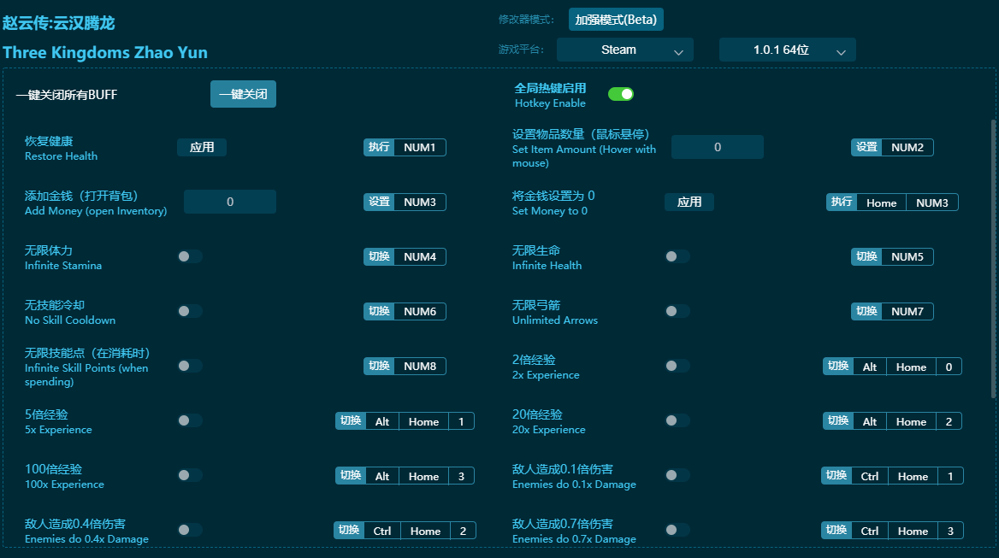Toggle Infinite Stamina on

[189, 256]
